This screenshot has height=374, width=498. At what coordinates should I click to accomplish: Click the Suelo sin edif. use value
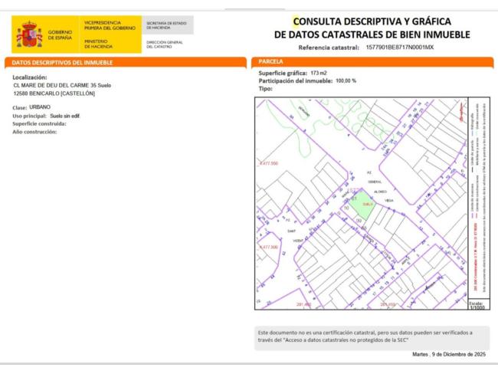(x=66, y=115)
